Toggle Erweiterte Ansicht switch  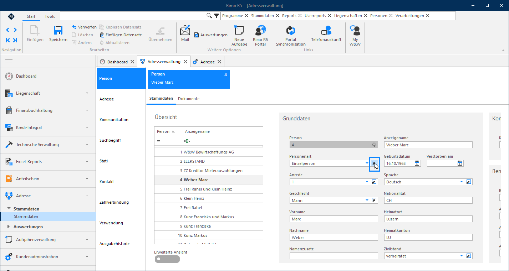point(167,259)
